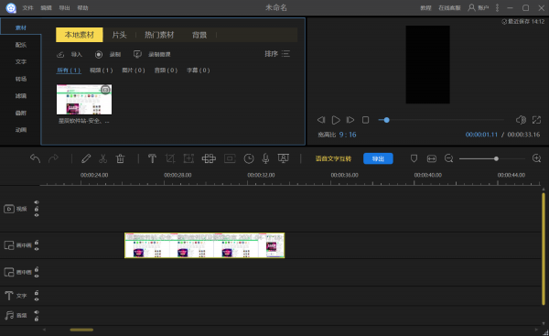Click the timeline zoom slider
The width and height of the screenshot is (549, 336).
tap(492, 158)
